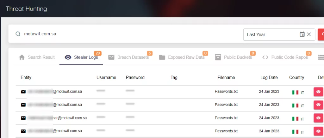
Task: Sort by the Log Date column header
Action: [269, 78]
